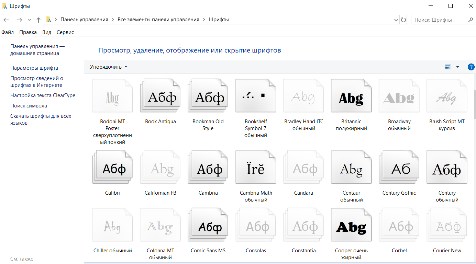Select the Chiller font icon

(x=112, y=225)
